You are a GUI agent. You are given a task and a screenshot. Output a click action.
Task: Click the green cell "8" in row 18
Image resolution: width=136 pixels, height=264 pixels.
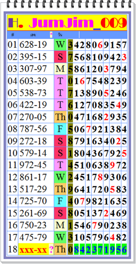pyautogui.click(x=76, y=249)
